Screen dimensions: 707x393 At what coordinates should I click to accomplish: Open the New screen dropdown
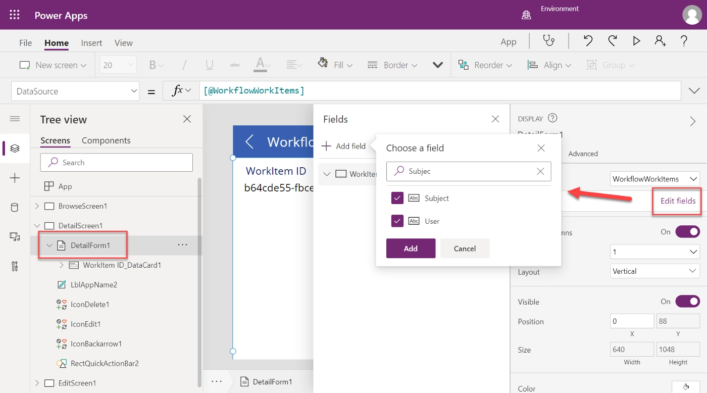(x=53, y=65)
